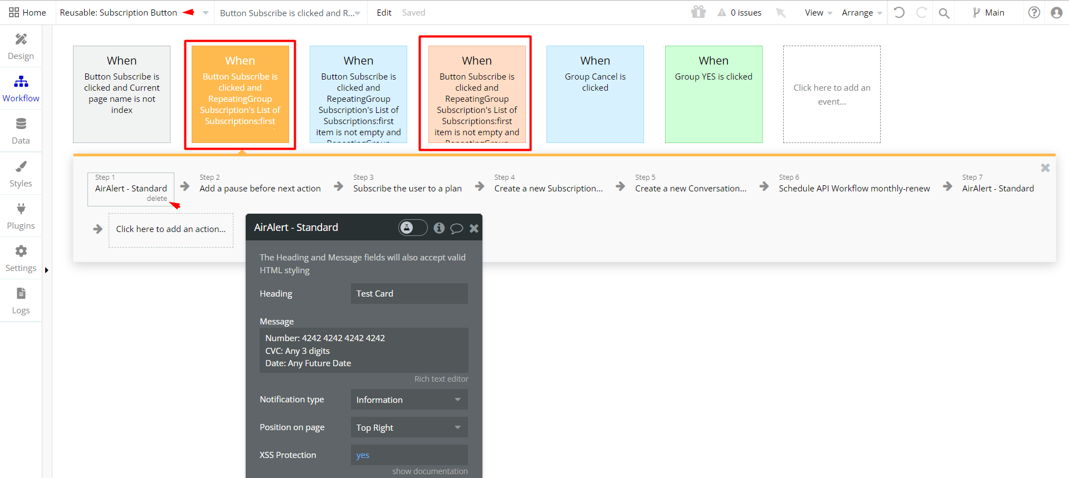
Task: Open comments bubble in AirAlert popup
Action: 456,228
